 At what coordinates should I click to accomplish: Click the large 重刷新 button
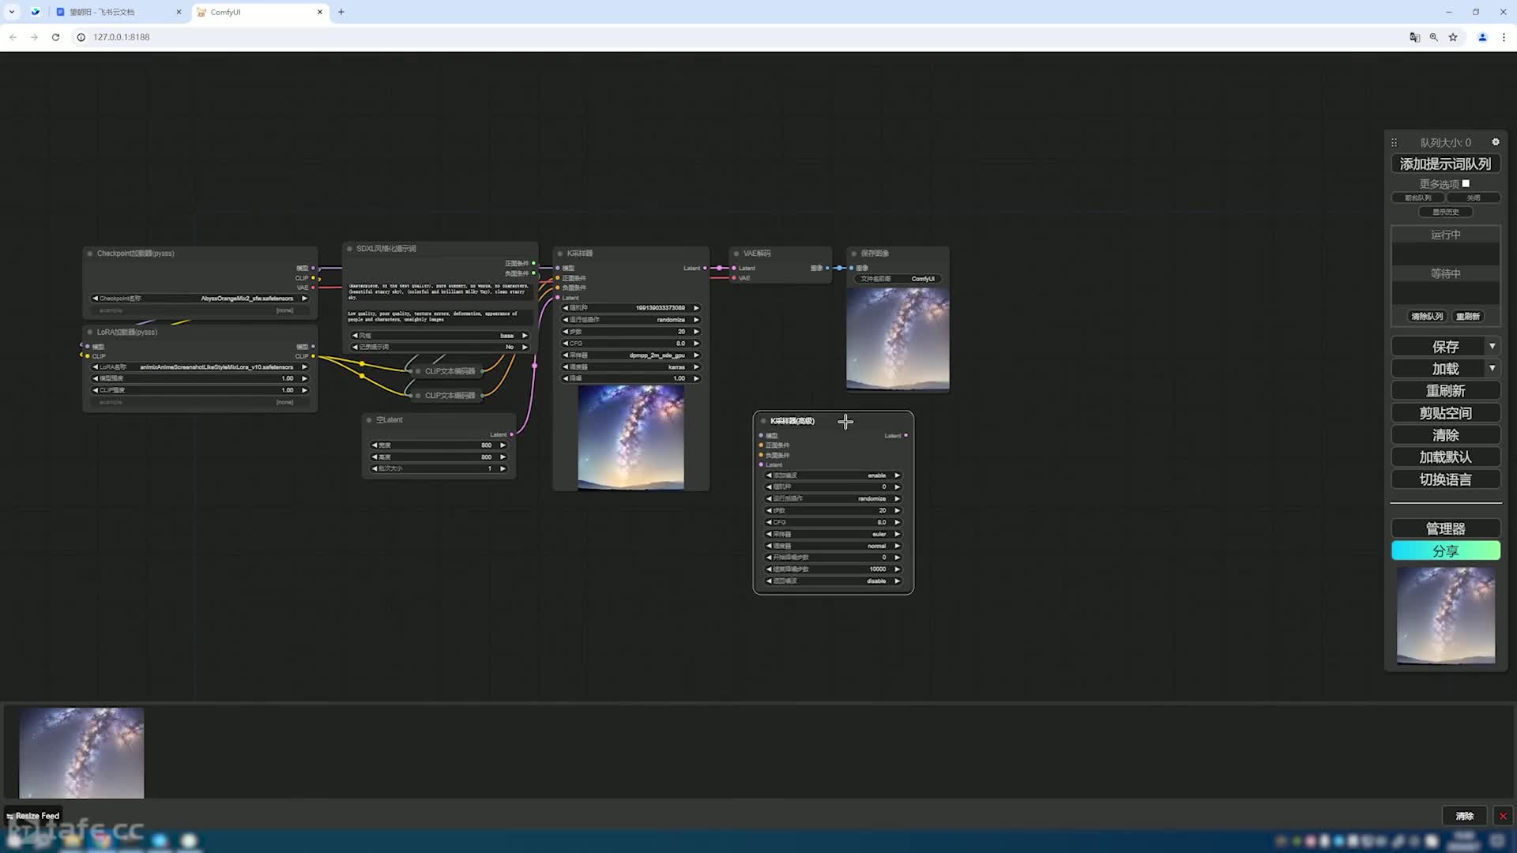point(1445,391)
